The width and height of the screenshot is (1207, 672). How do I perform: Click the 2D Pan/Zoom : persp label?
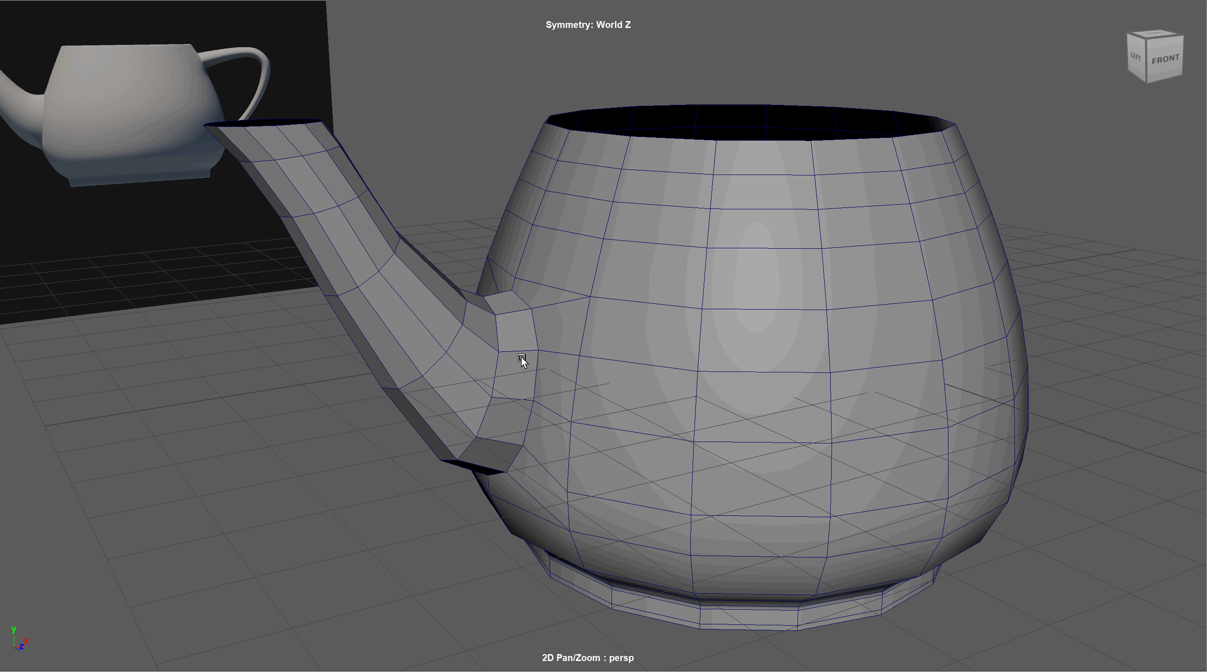(x=588, y=657)
